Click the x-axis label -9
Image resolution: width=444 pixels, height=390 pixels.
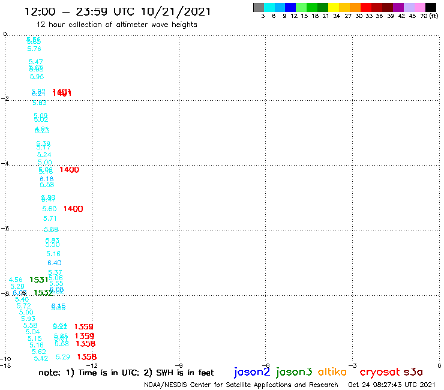click(179, 365)
